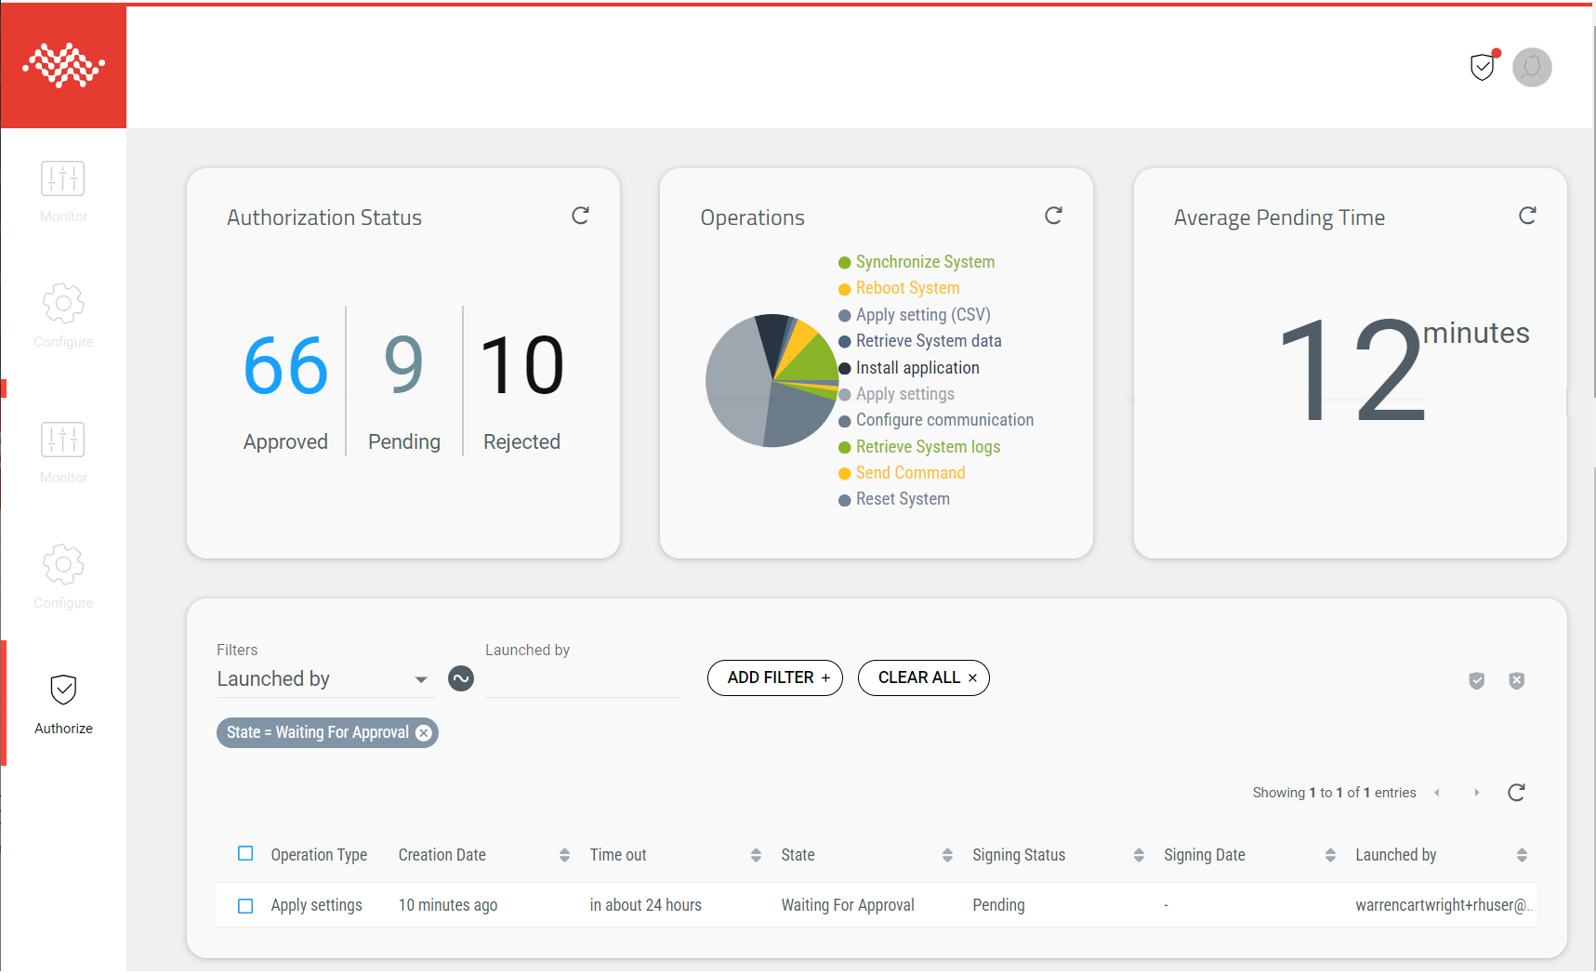Open the user profile avatar
Viewport: 1596px width, 973px height.
(1532, 67)
